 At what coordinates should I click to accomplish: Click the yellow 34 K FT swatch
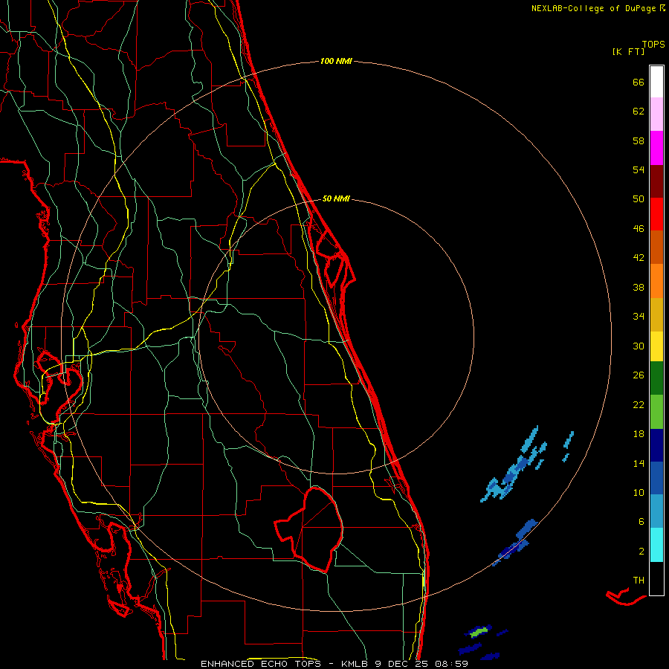click(x=656, y=346)
